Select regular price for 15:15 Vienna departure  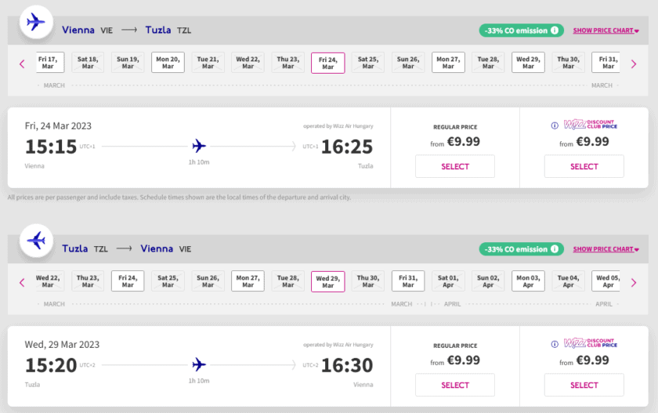(455, 166)
